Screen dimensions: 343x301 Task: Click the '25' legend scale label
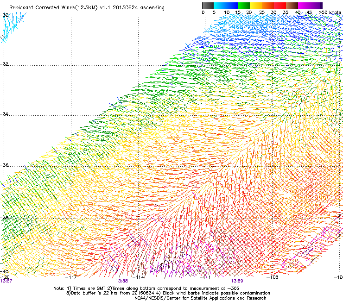(x=262, y=13)
